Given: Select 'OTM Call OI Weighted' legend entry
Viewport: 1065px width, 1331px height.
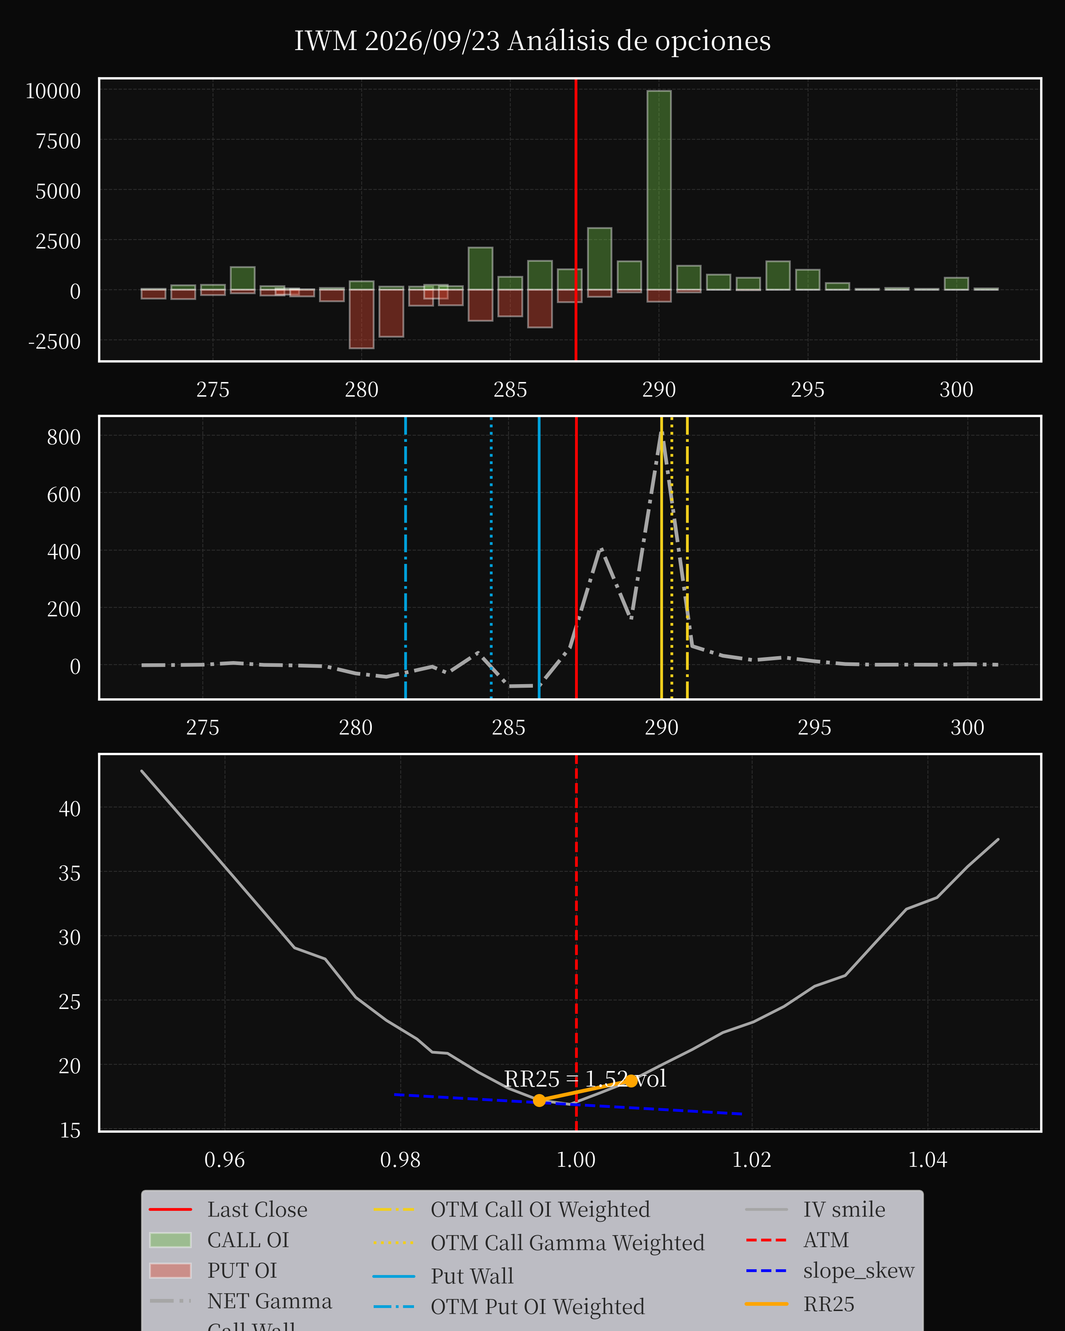Looking at the screenshot, I should (511, 1209).
